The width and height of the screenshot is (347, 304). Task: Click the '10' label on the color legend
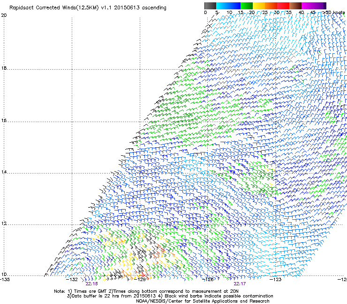(x=229, y=13)
